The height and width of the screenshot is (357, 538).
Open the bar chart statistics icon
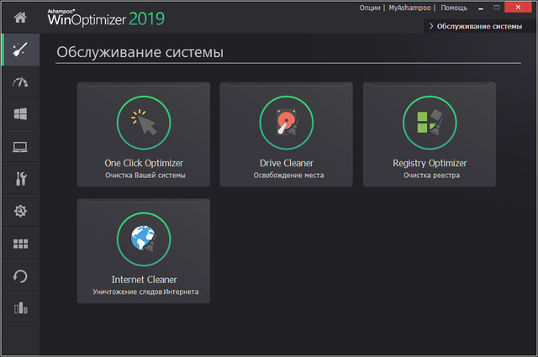coord(20,308)
